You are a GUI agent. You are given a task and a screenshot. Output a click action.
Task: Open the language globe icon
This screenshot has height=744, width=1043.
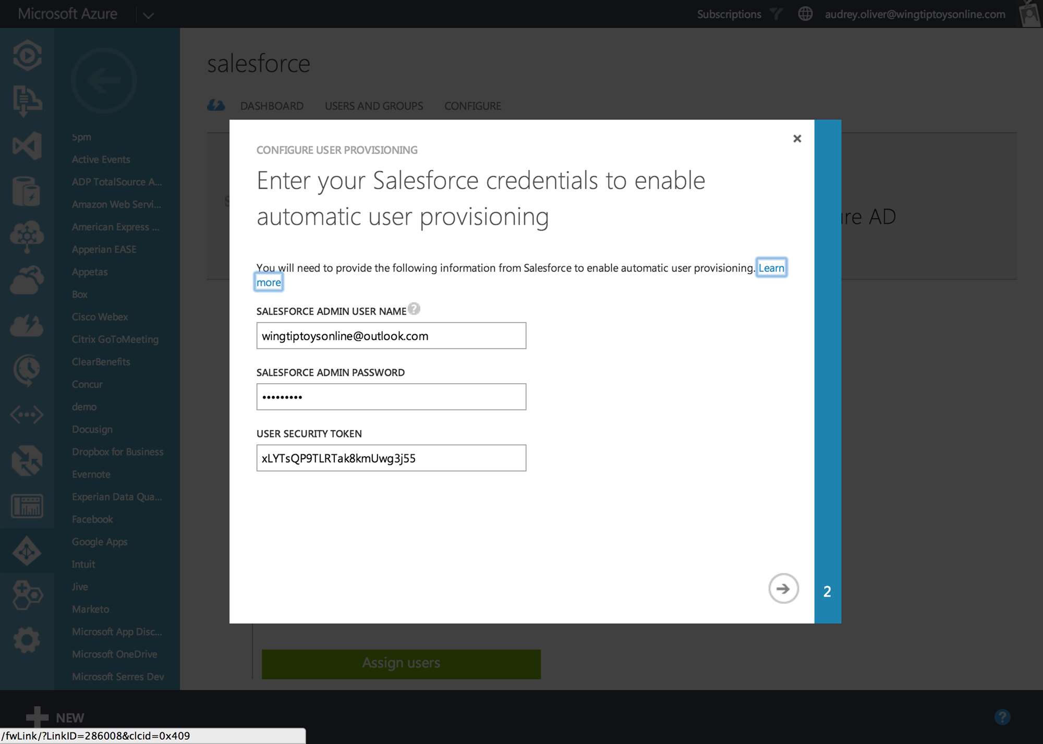[805, 14]
